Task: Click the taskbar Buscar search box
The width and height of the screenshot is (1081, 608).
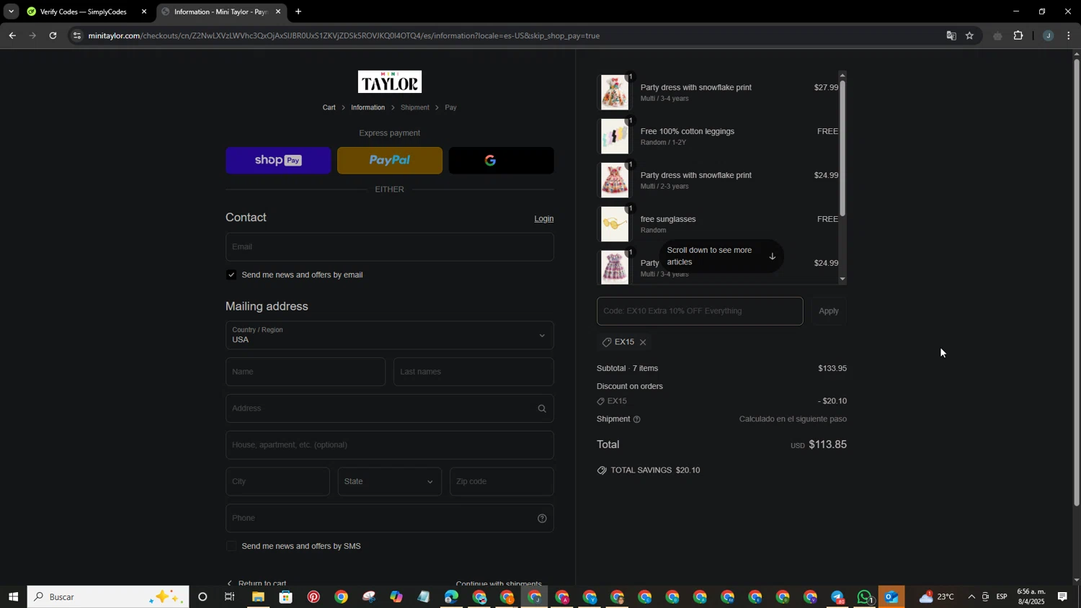Action: point(108,596)
